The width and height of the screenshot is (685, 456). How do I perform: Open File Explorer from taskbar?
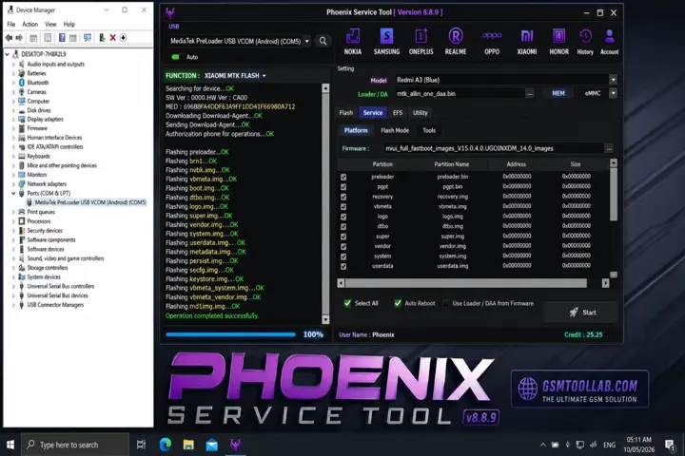coord(188,445)
